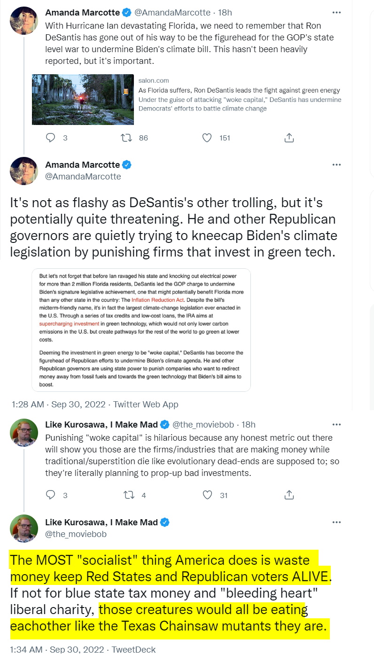
Task: Open more options on Amanda's second tweet
Action: [x=336, y=164]
